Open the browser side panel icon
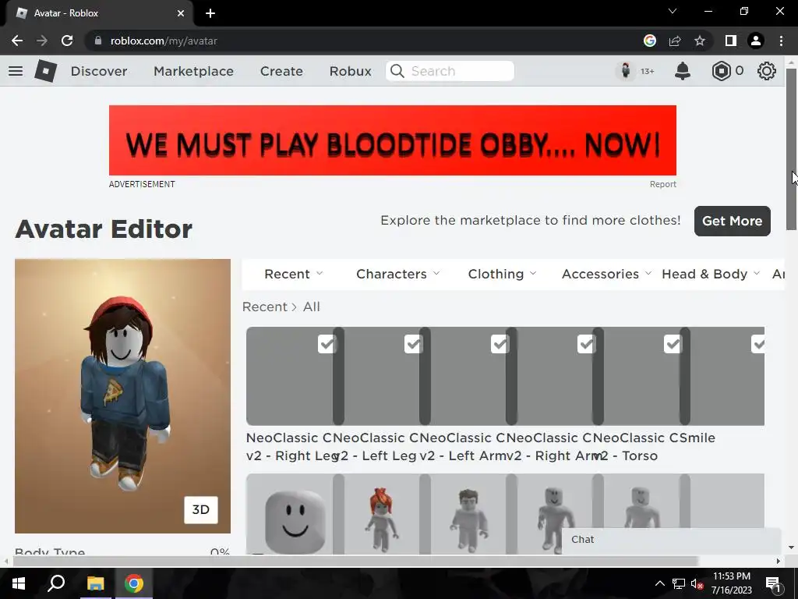This screenshot has width=798, height=599. click(731, 41)
